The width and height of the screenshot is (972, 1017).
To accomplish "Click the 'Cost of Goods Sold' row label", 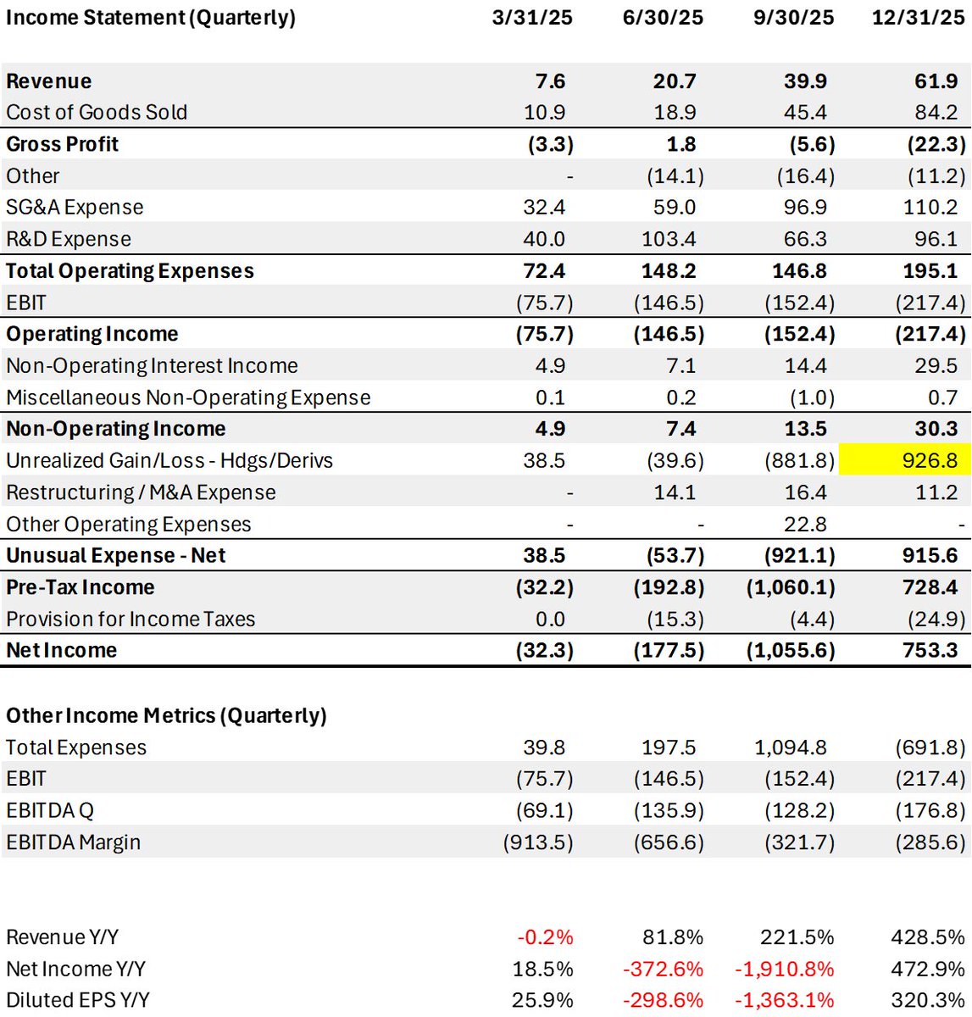I will tap(97, 113).
